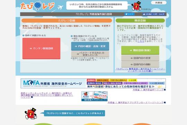Click the 登録内容の変更 button
This screenshot has height=125, width=187.
140,58
